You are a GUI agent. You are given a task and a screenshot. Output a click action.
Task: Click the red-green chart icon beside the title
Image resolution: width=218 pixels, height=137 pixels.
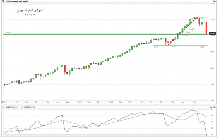(x=3, y=1)
